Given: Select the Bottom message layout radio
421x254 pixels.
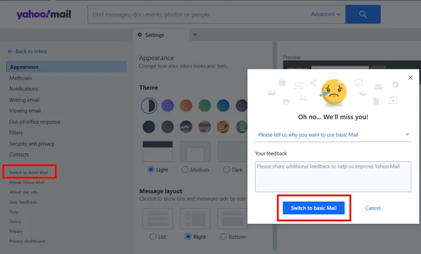Looking at the screenshot, I should (x=223, y=237).
